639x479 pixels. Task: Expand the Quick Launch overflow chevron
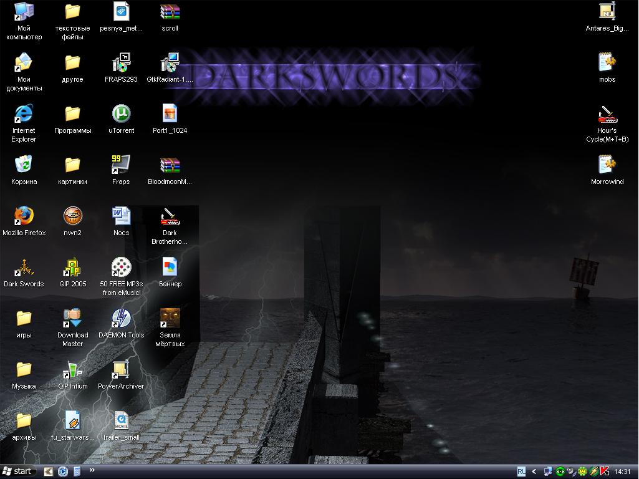92,470
